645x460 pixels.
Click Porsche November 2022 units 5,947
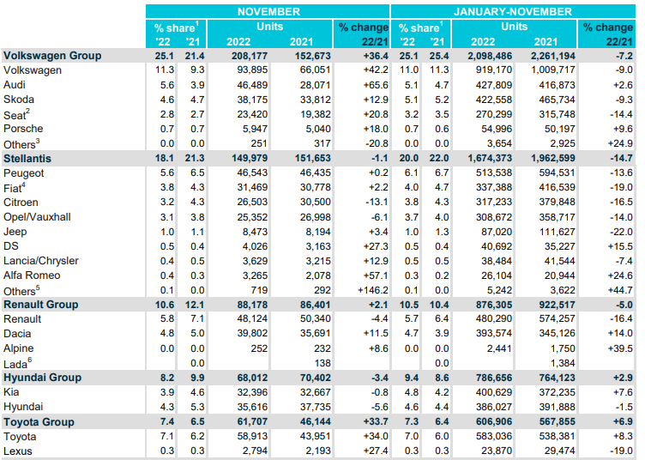tap(255, 129)
